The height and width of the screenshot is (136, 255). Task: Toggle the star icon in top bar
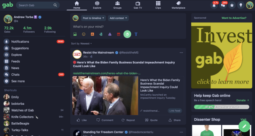point(232,5)
